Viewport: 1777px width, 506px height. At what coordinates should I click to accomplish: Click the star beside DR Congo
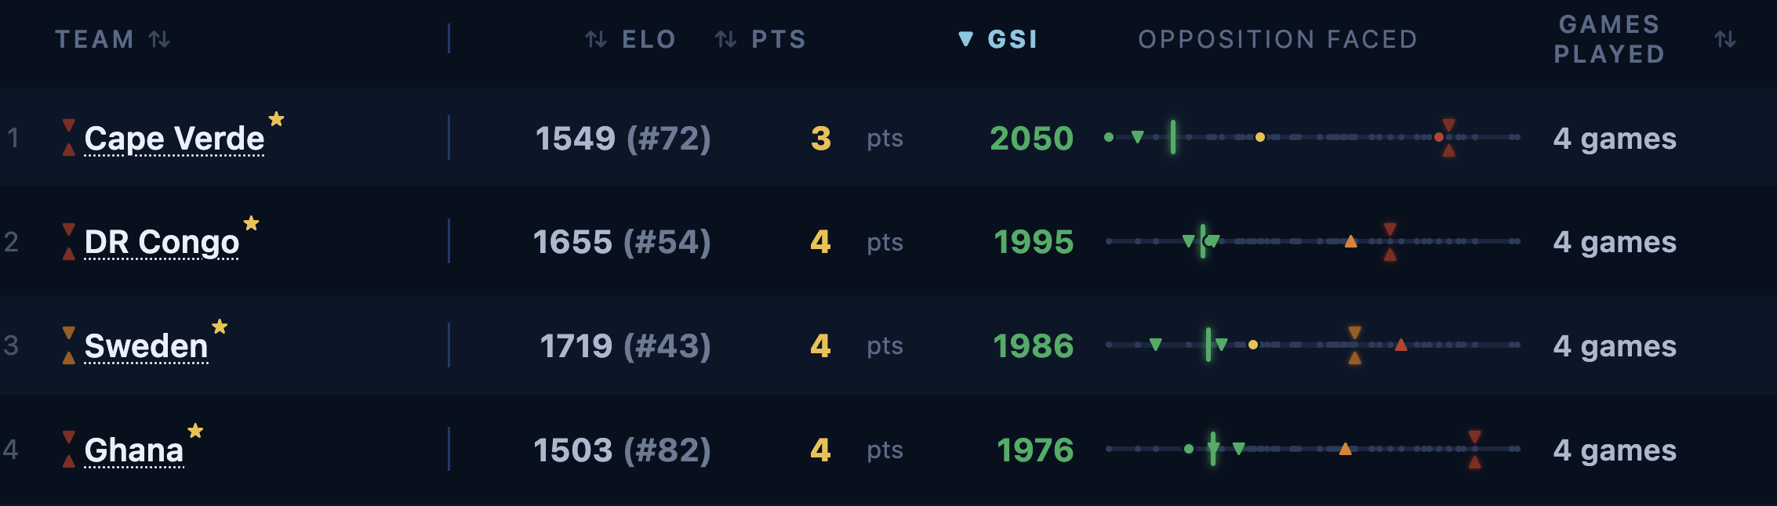251,223
